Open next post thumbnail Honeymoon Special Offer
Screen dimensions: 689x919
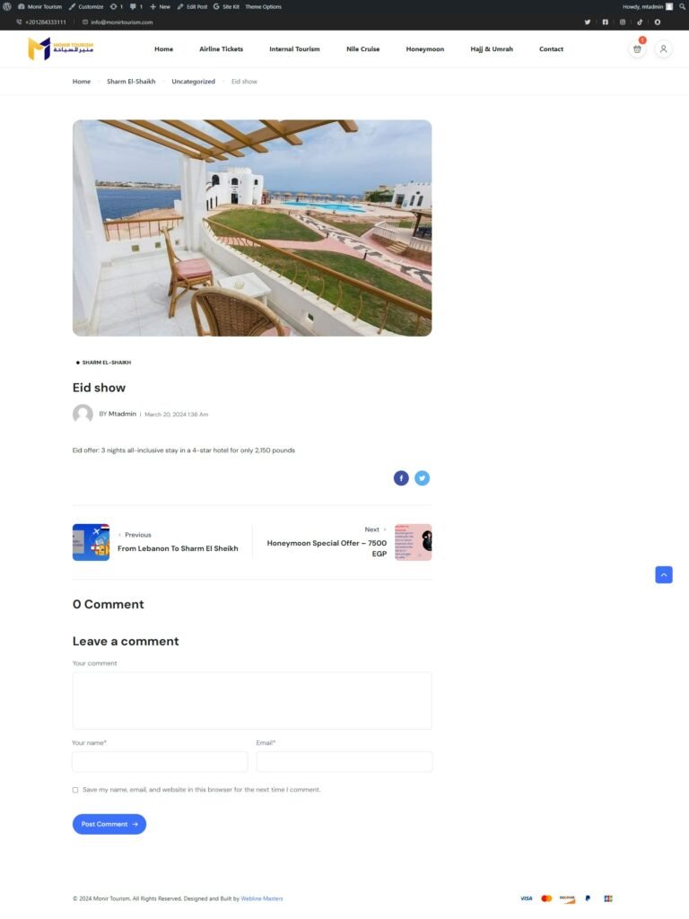pos(413,542)
